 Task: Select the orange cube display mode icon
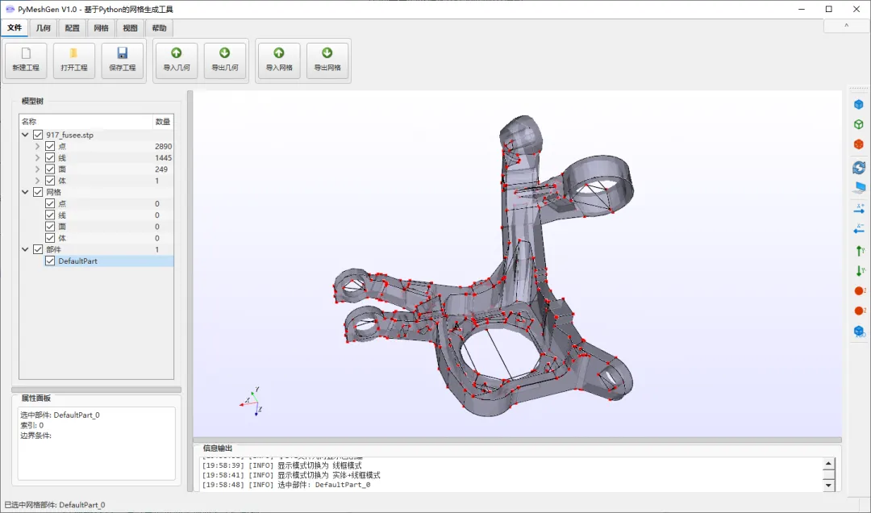click(859, 144)
